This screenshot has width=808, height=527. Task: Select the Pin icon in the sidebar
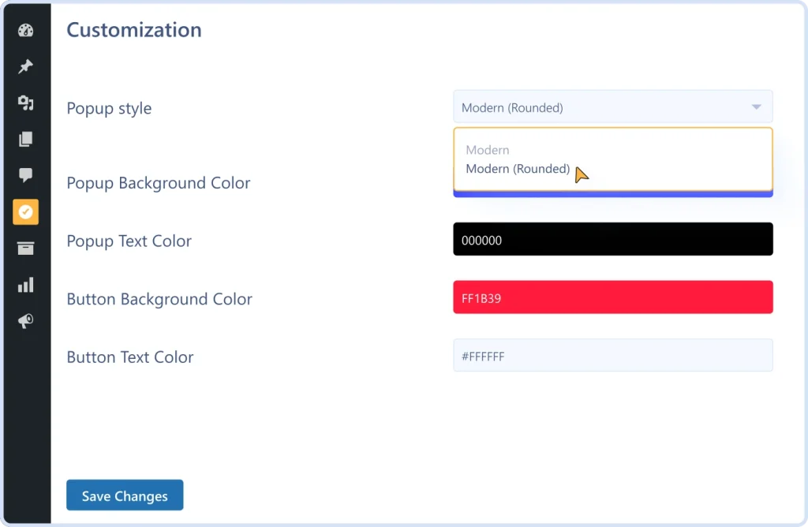25,66
